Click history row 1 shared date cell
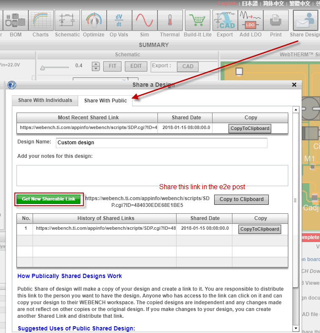The height and width of the screenshot is (333, 320). (205, 228)
